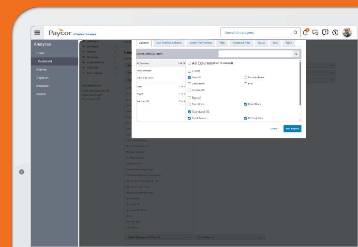Click the My Shared icon
The image size is (358, 247).
point(84,57)
